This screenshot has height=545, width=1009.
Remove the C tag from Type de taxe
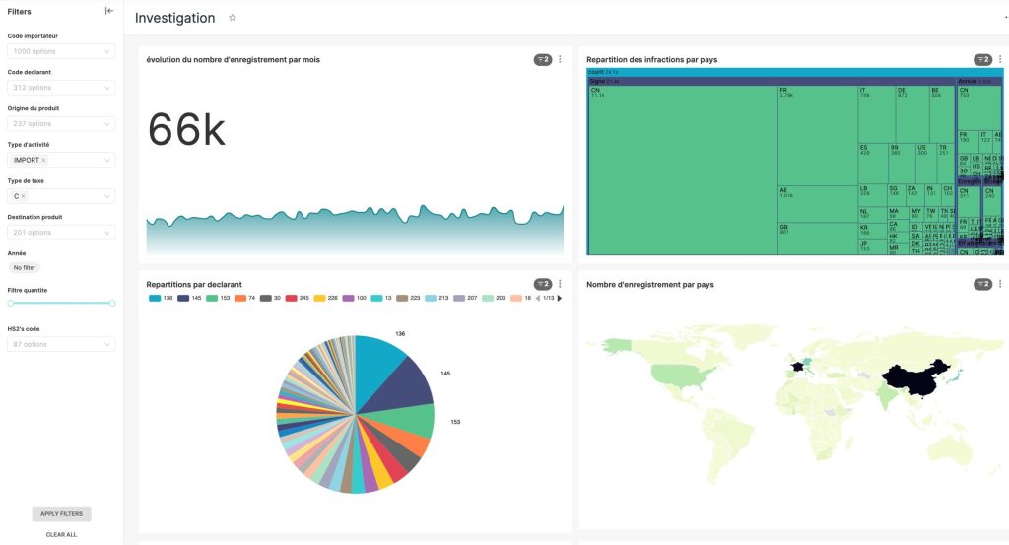click(24, 196)
